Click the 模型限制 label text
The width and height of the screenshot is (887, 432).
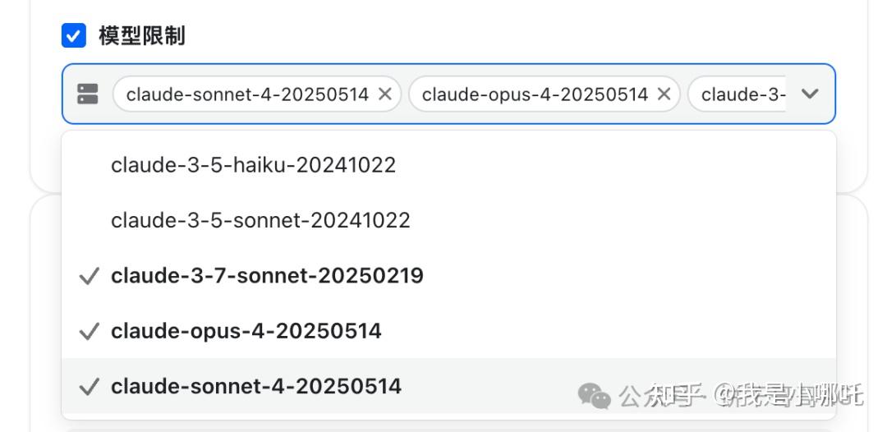click(x=141, y=36)
